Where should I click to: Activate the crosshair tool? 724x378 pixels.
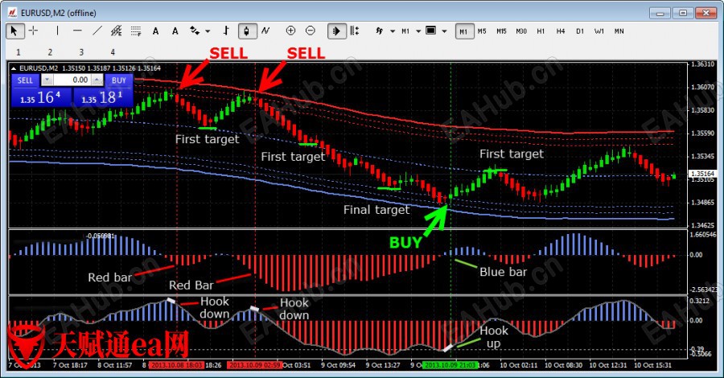(x=33, y=31)
